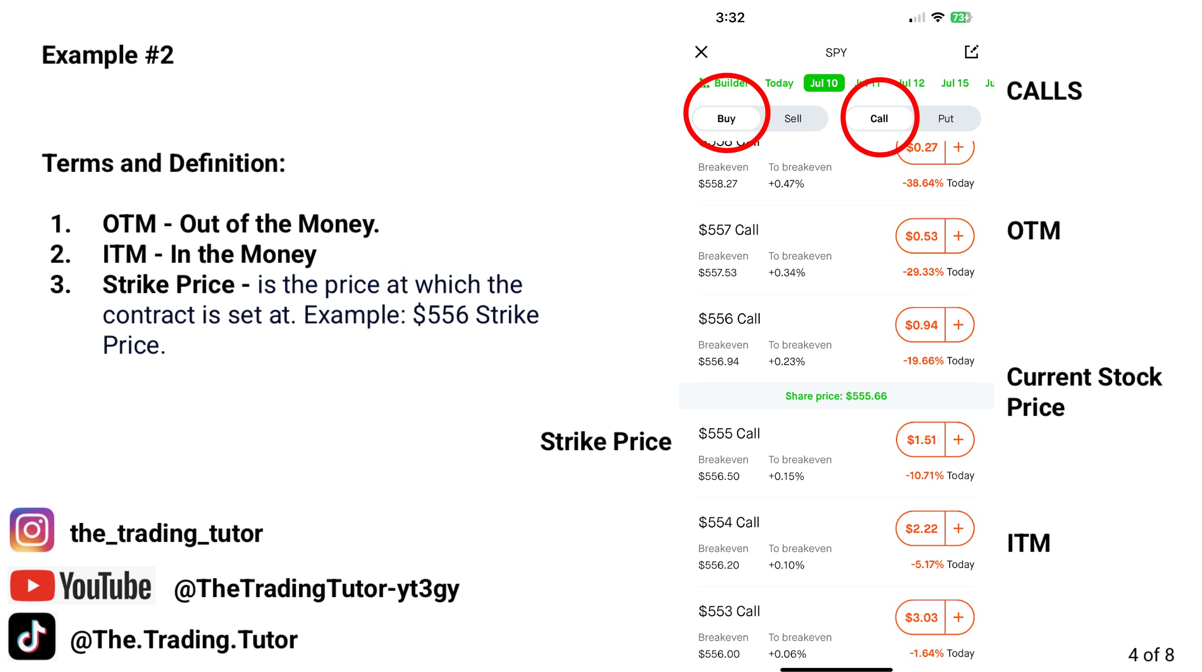The image size is (1202, 672).
Task: Close the SPY options chain
Action: pos(701,52)
